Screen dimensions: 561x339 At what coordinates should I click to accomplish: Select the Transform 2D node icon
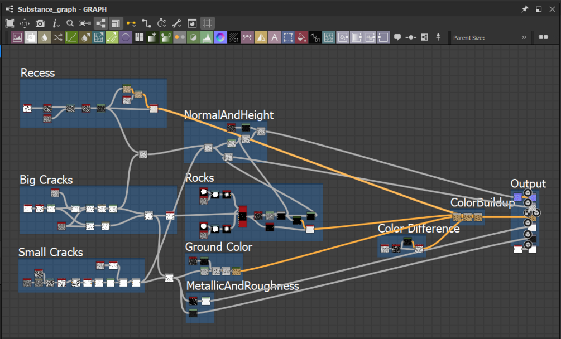click(x=288, y=37)
